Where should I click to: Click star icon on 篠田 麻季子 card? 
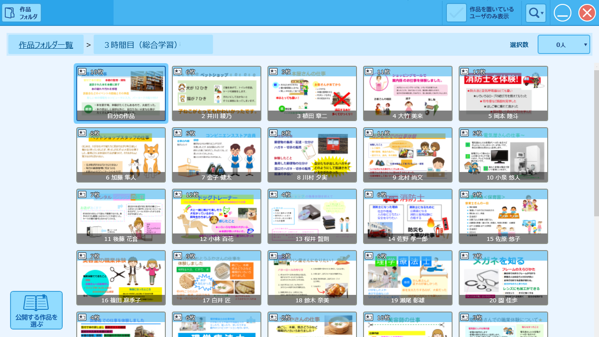tap(82, 256)
